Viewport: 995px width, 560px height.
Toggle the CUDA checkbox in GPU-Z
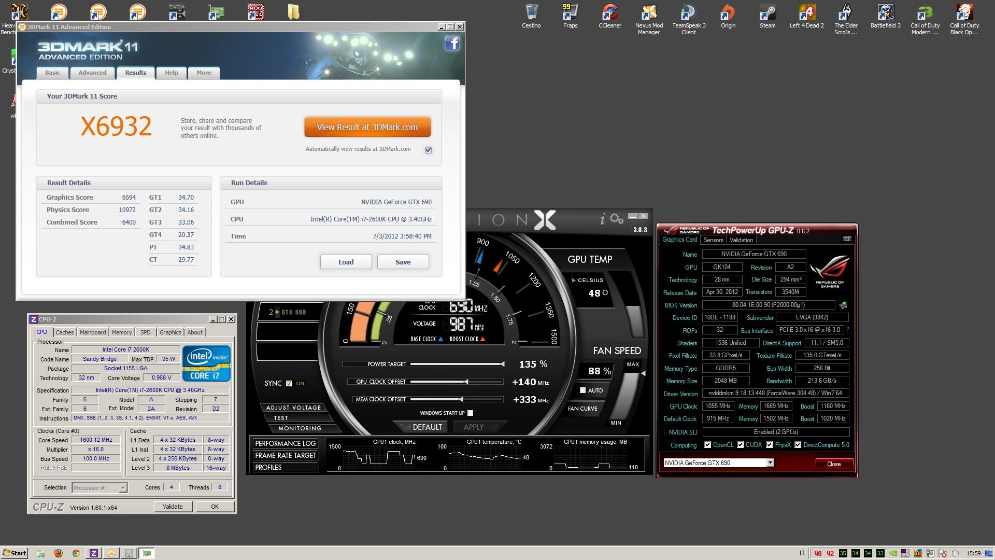point(740,445)
